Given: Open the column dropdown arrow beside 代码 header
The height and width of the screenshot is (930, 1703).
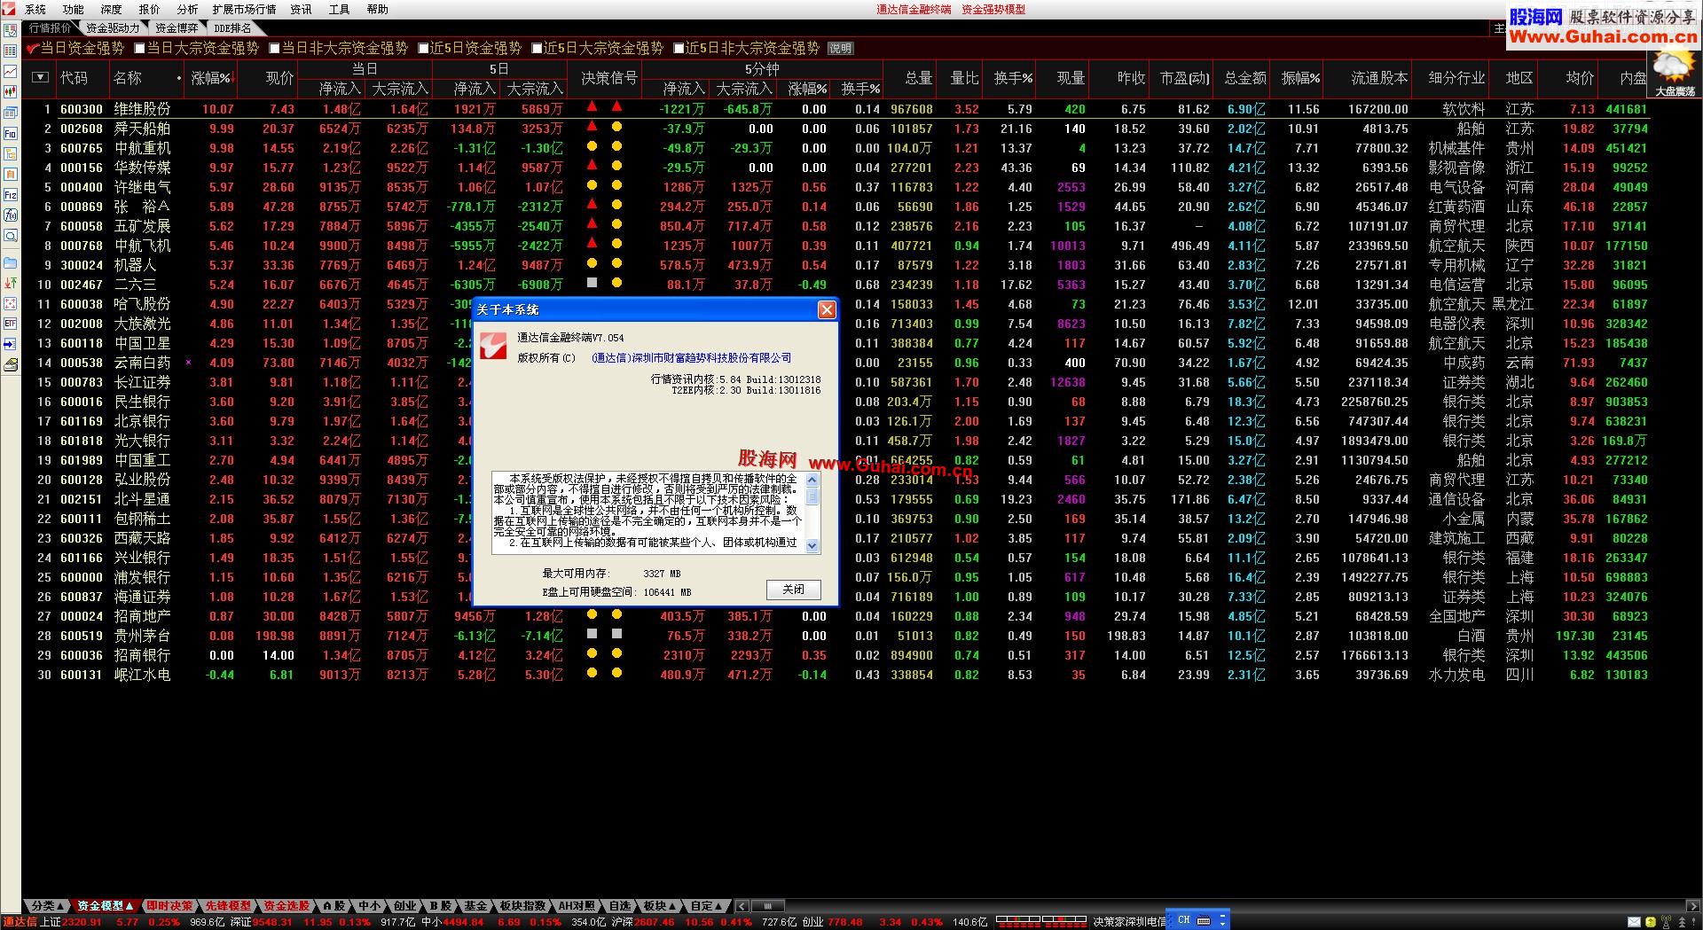Looking at the screenshot, I should pos(40,78).
